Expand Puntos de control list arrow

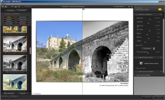160,68
